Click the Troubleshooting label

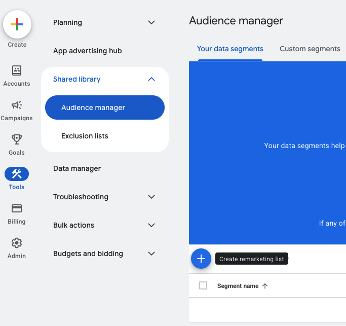[81, 197]
